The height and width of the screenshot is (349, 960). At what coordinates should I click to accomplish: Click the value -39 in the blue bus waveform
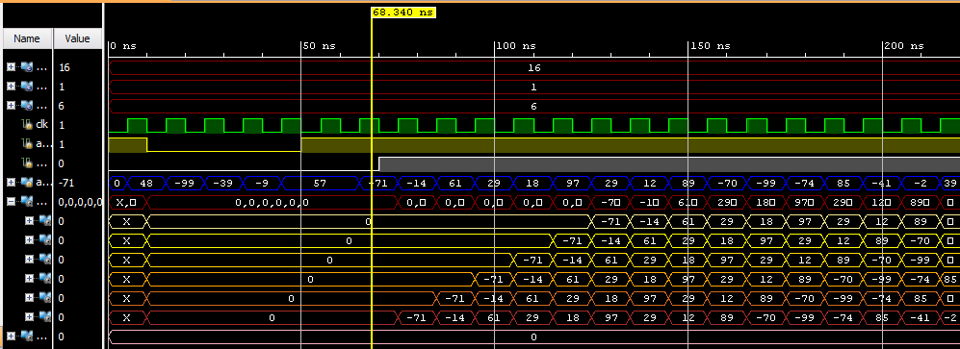click(223, 183)
